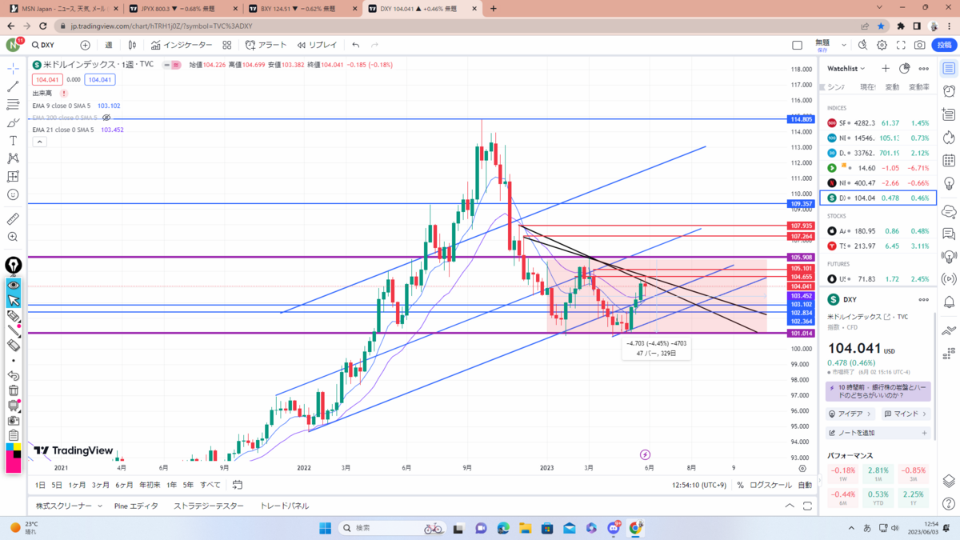Open the Hotlists flame icon in sidebar

(949, 138)
